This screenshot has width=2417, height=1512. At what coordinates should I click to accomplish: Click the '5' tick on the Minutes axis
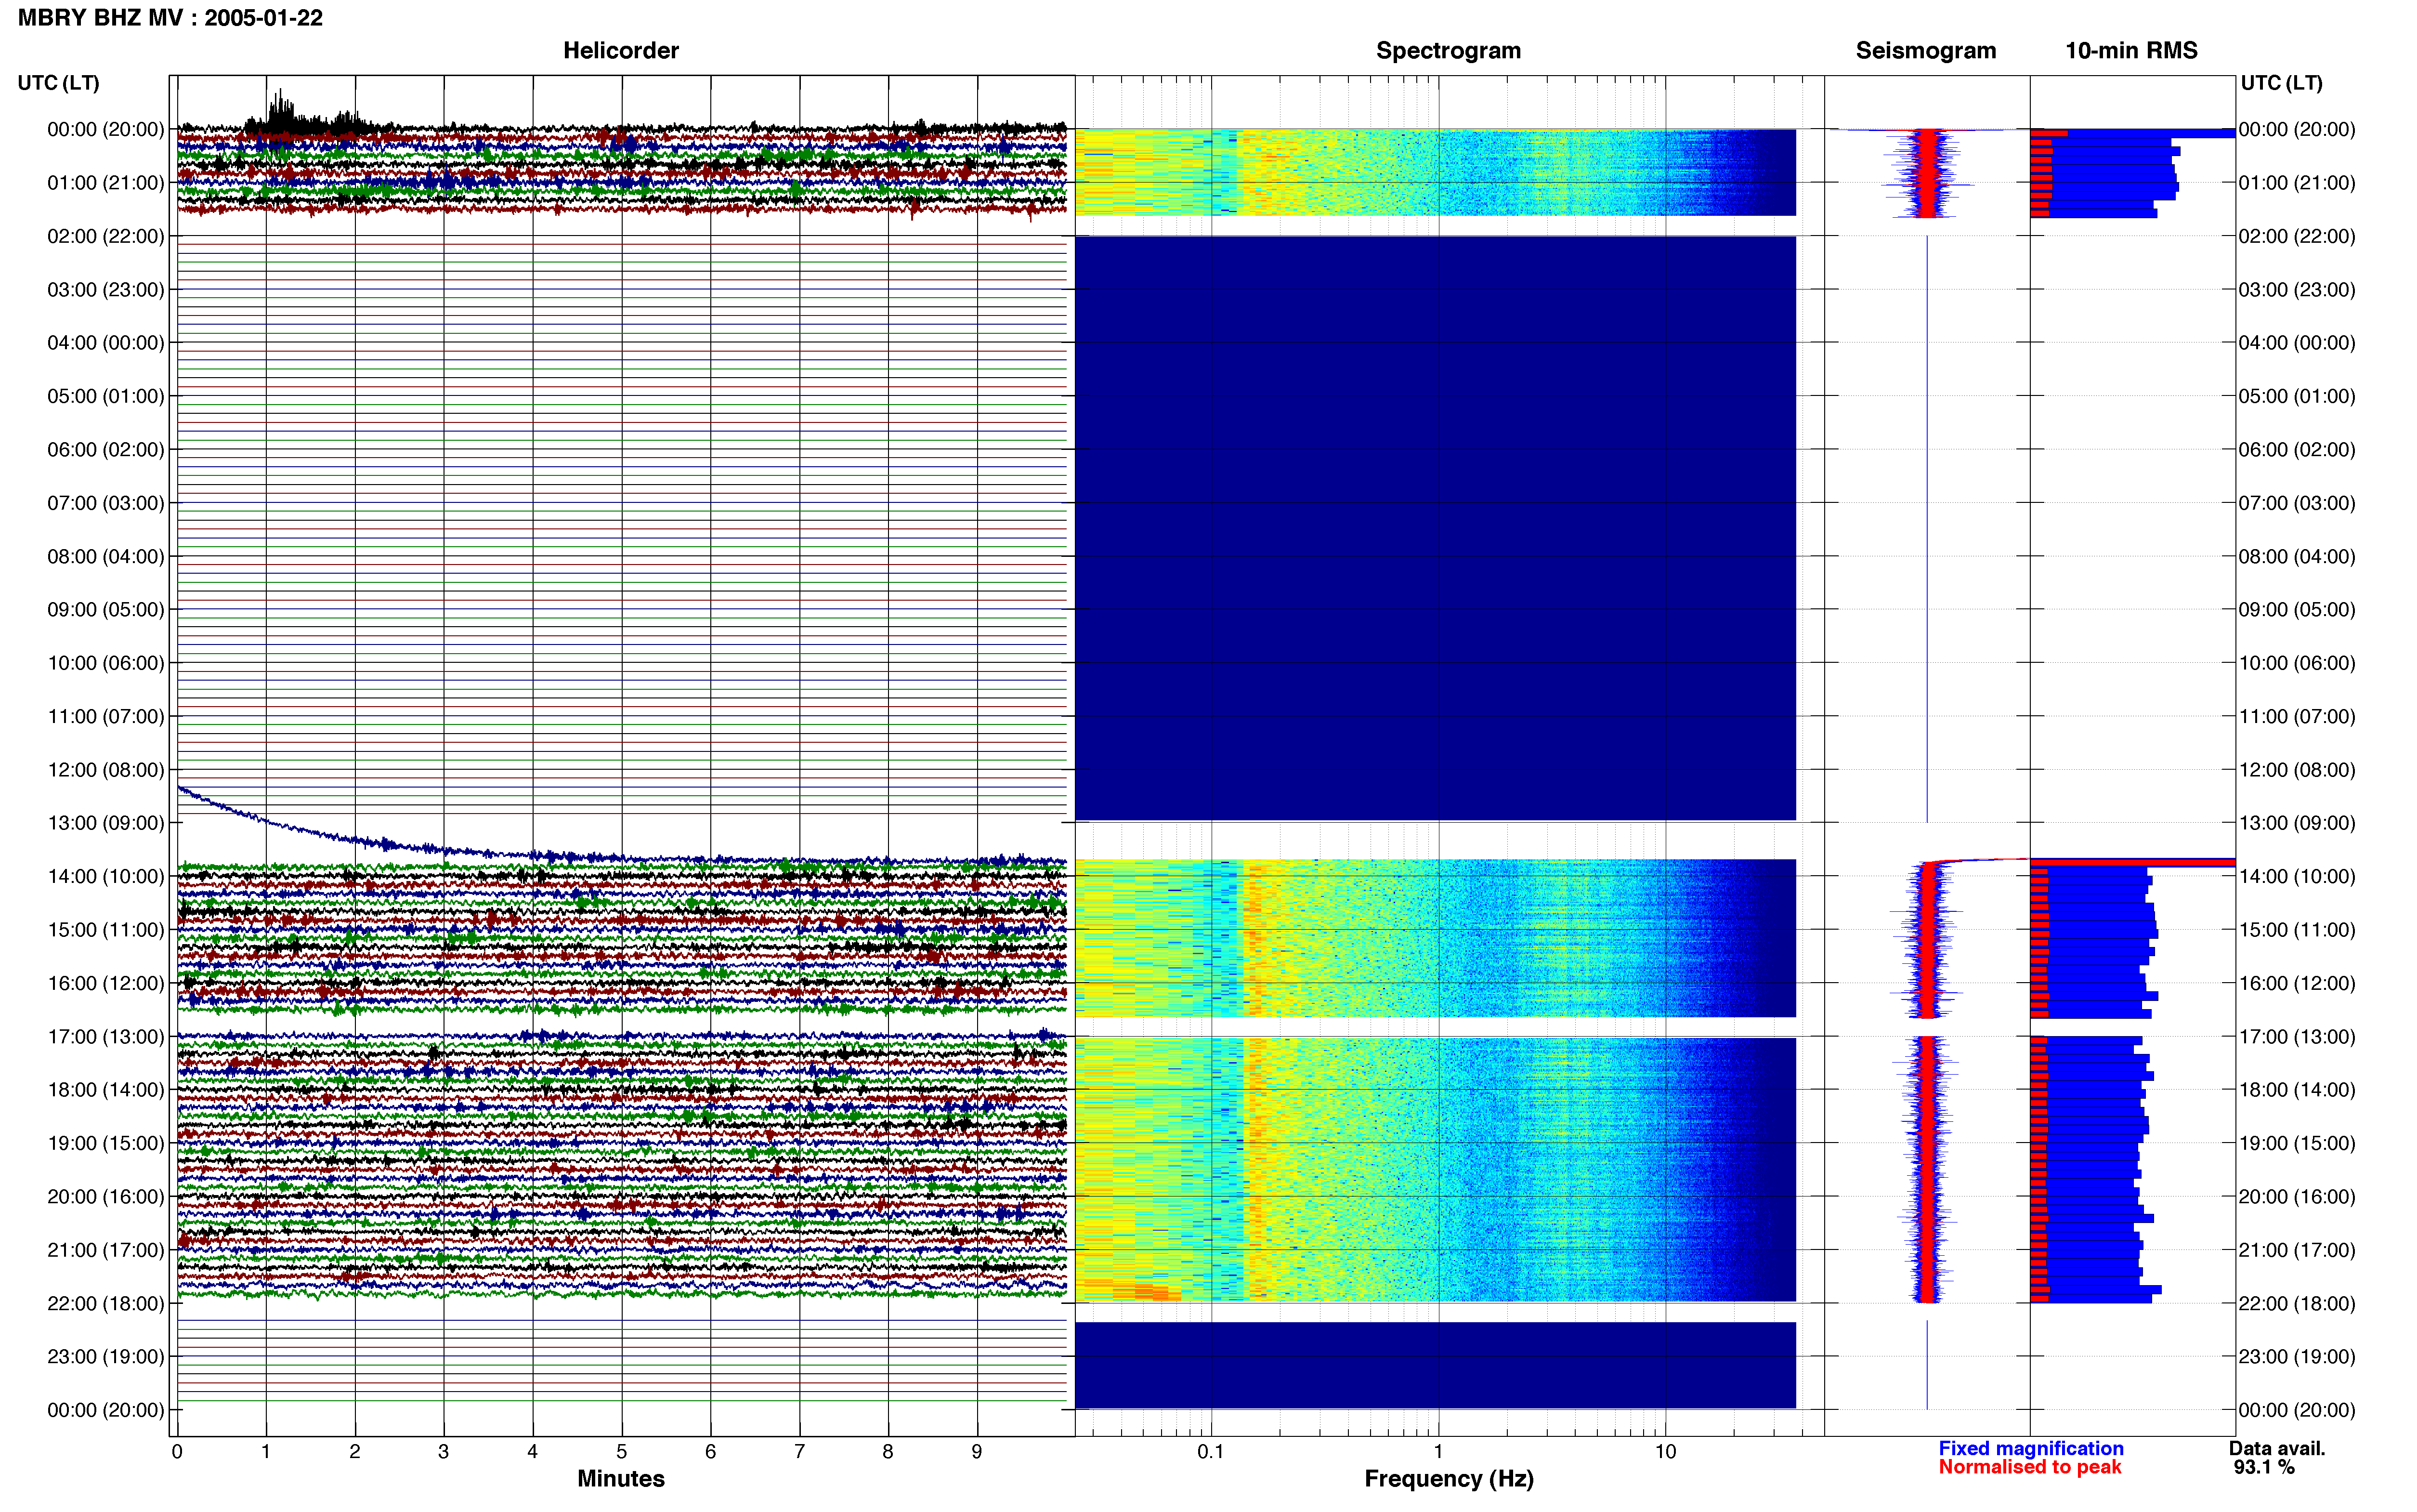[622, 1451]
